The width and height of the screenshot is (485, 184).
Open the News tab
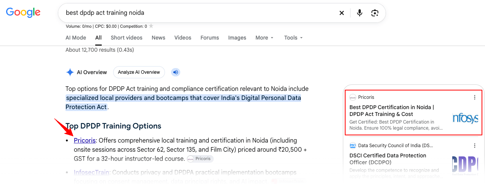pos(158,38)
